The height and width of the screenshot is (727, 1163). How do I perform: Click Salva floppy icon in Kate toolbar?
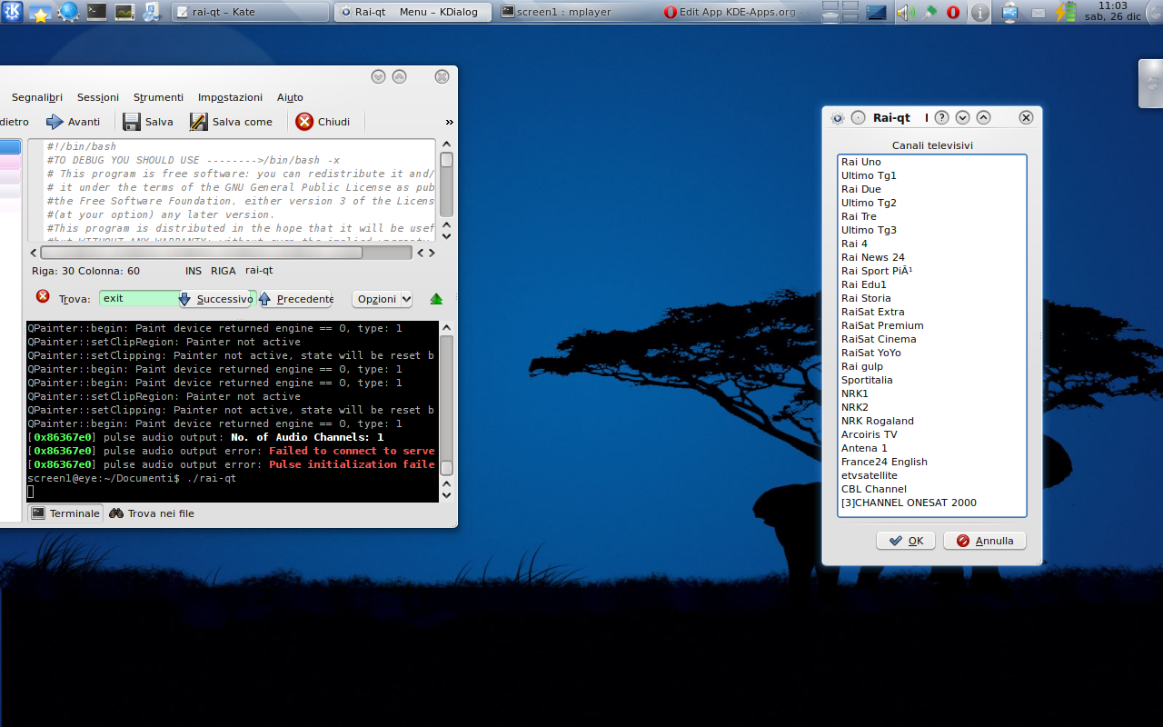148,122
